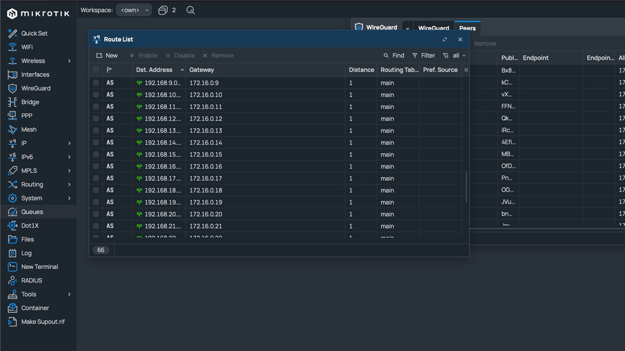This screenshot has width=625, height=351.
Task: Switch to the Peers tab
Action: [x=467, y=28]
